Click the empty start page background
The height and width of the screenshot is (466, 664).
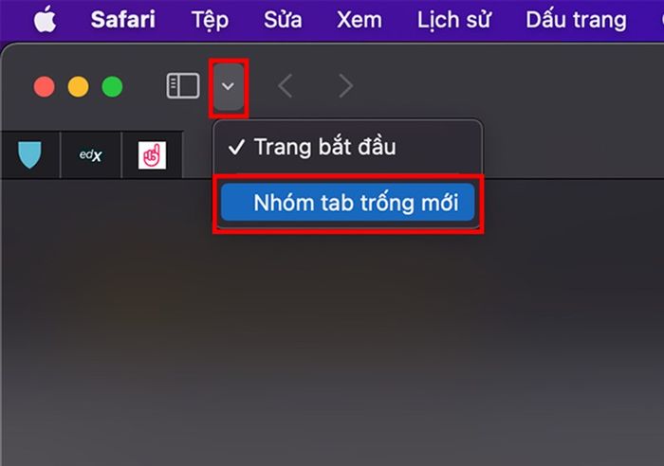point(332,338)
